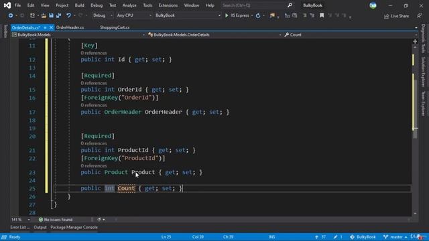Click the code cleanup brush icon
Screen dimensions: 429x241
99,220
